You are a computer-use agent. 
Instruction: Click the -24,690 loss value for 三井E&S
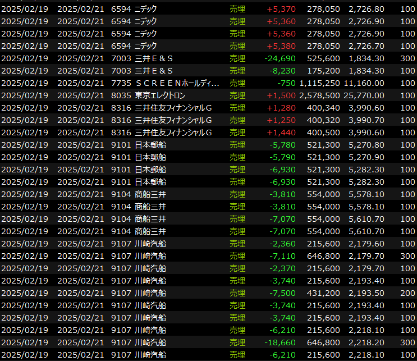(280, 58)
